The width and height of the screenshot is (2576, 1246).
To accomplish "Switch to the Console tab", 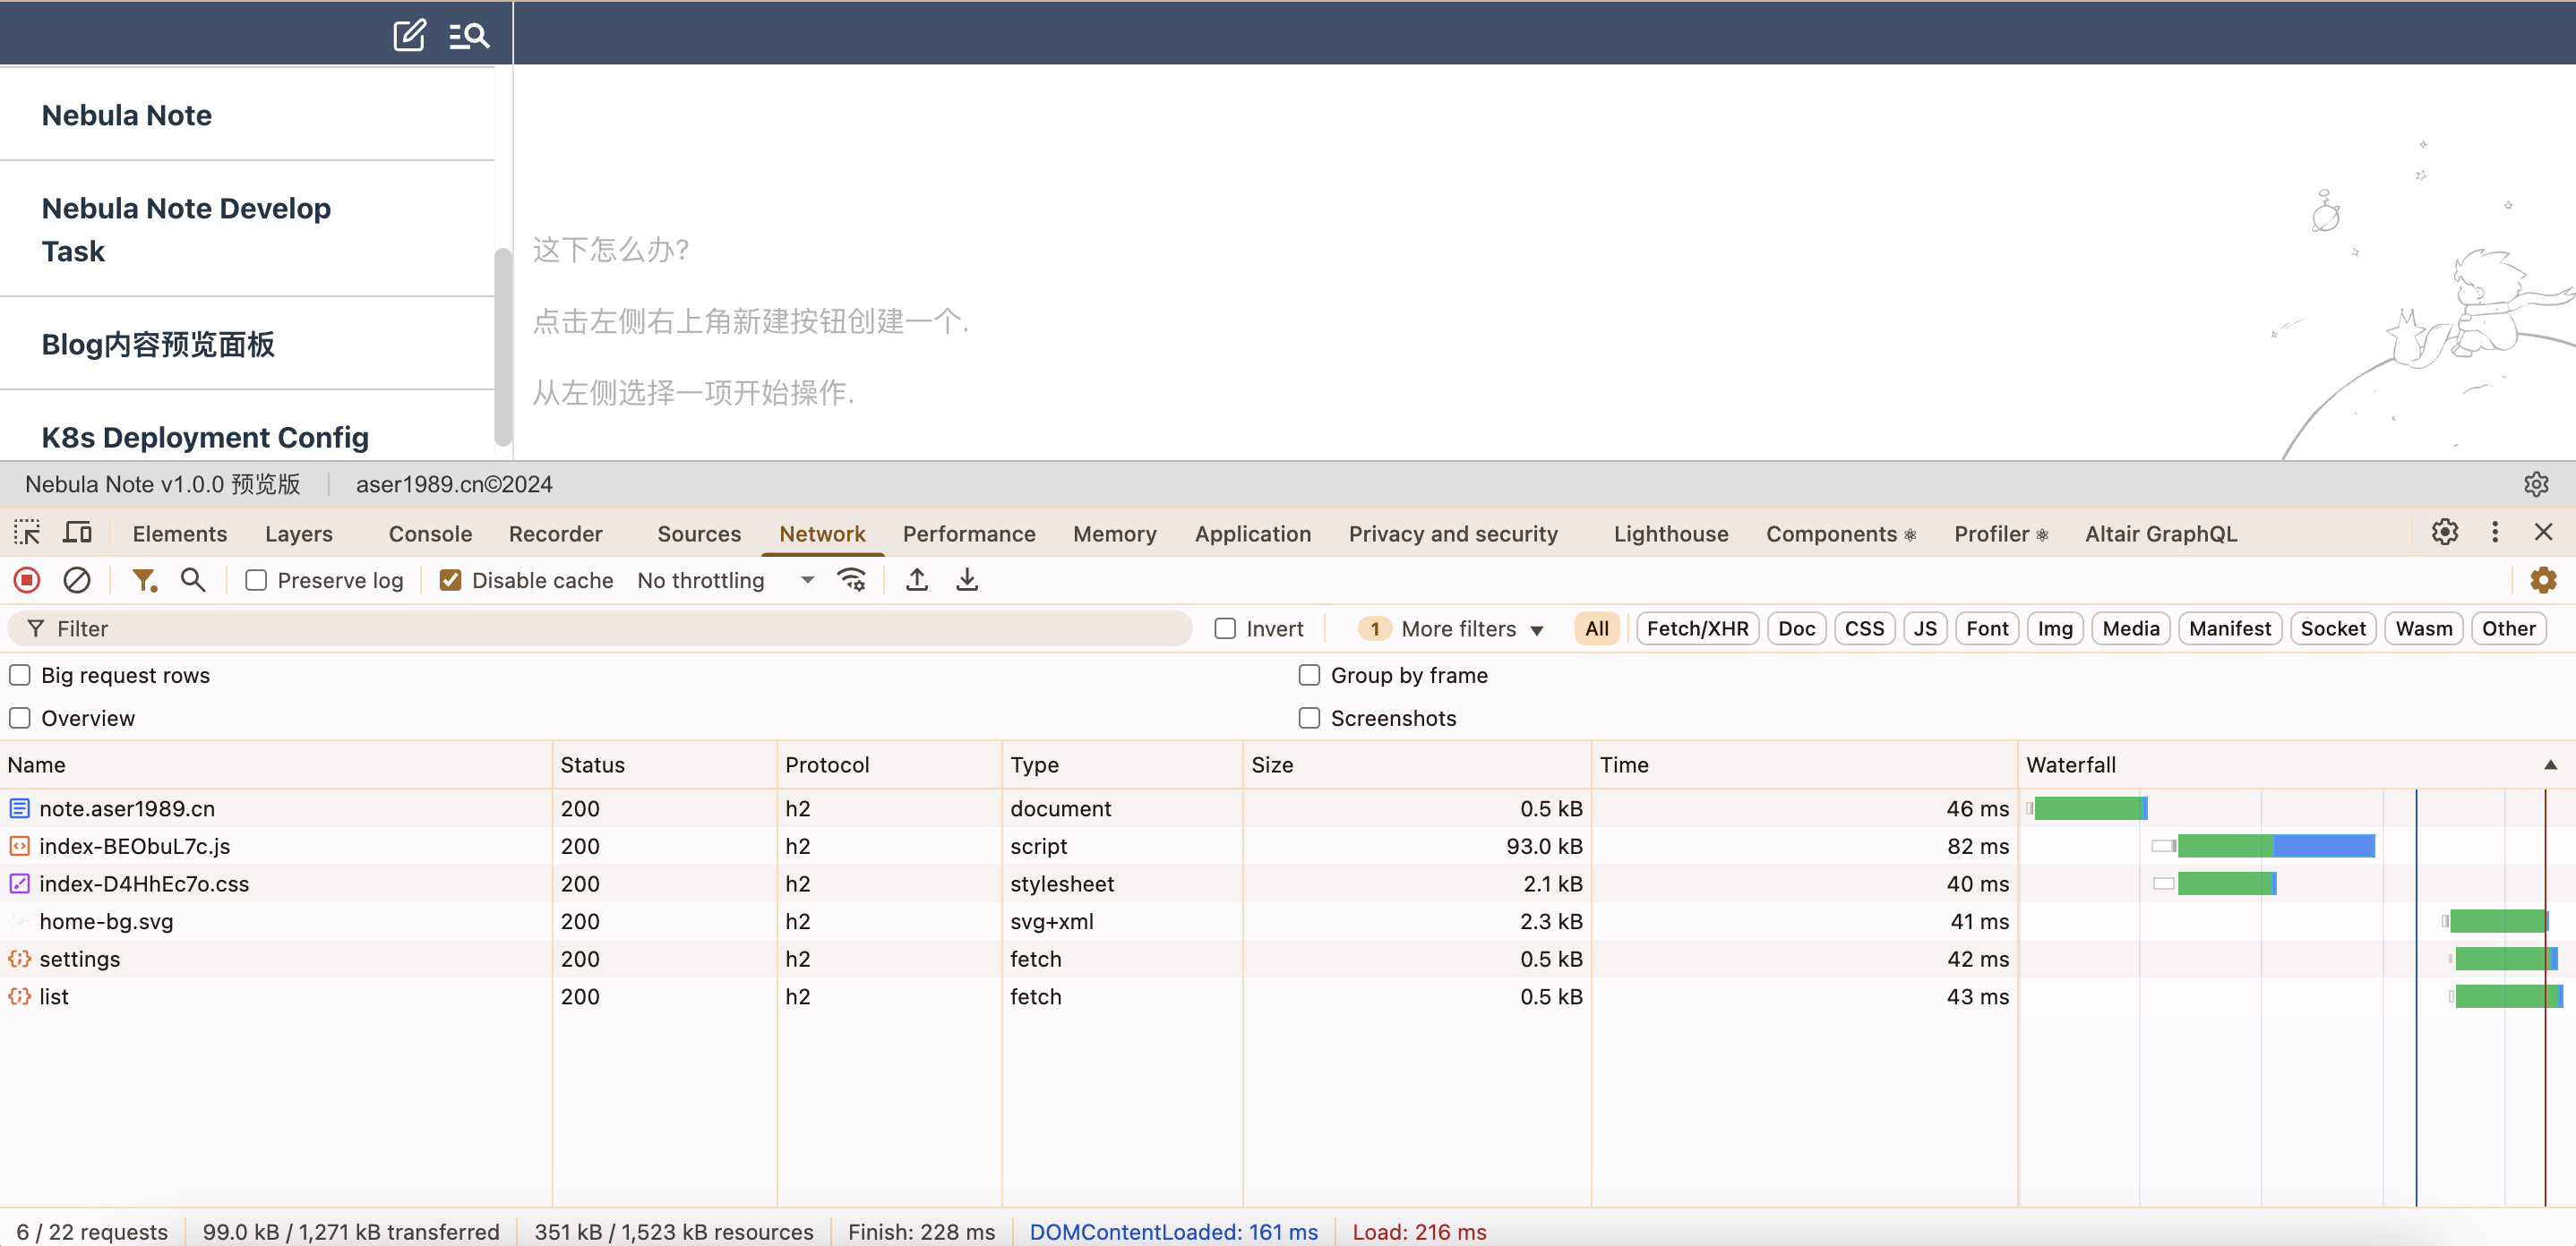I will pos(430,533).
